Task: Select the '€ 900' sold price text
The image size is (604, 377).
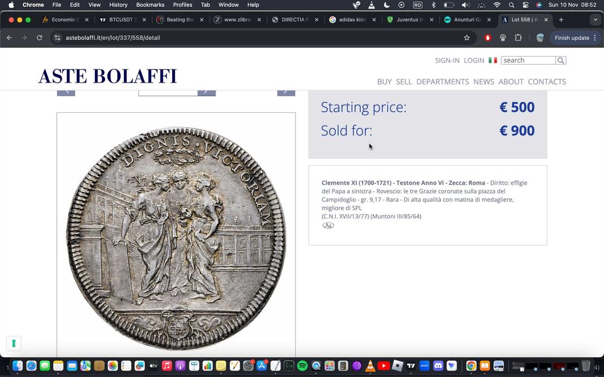Action: point(517,131)
